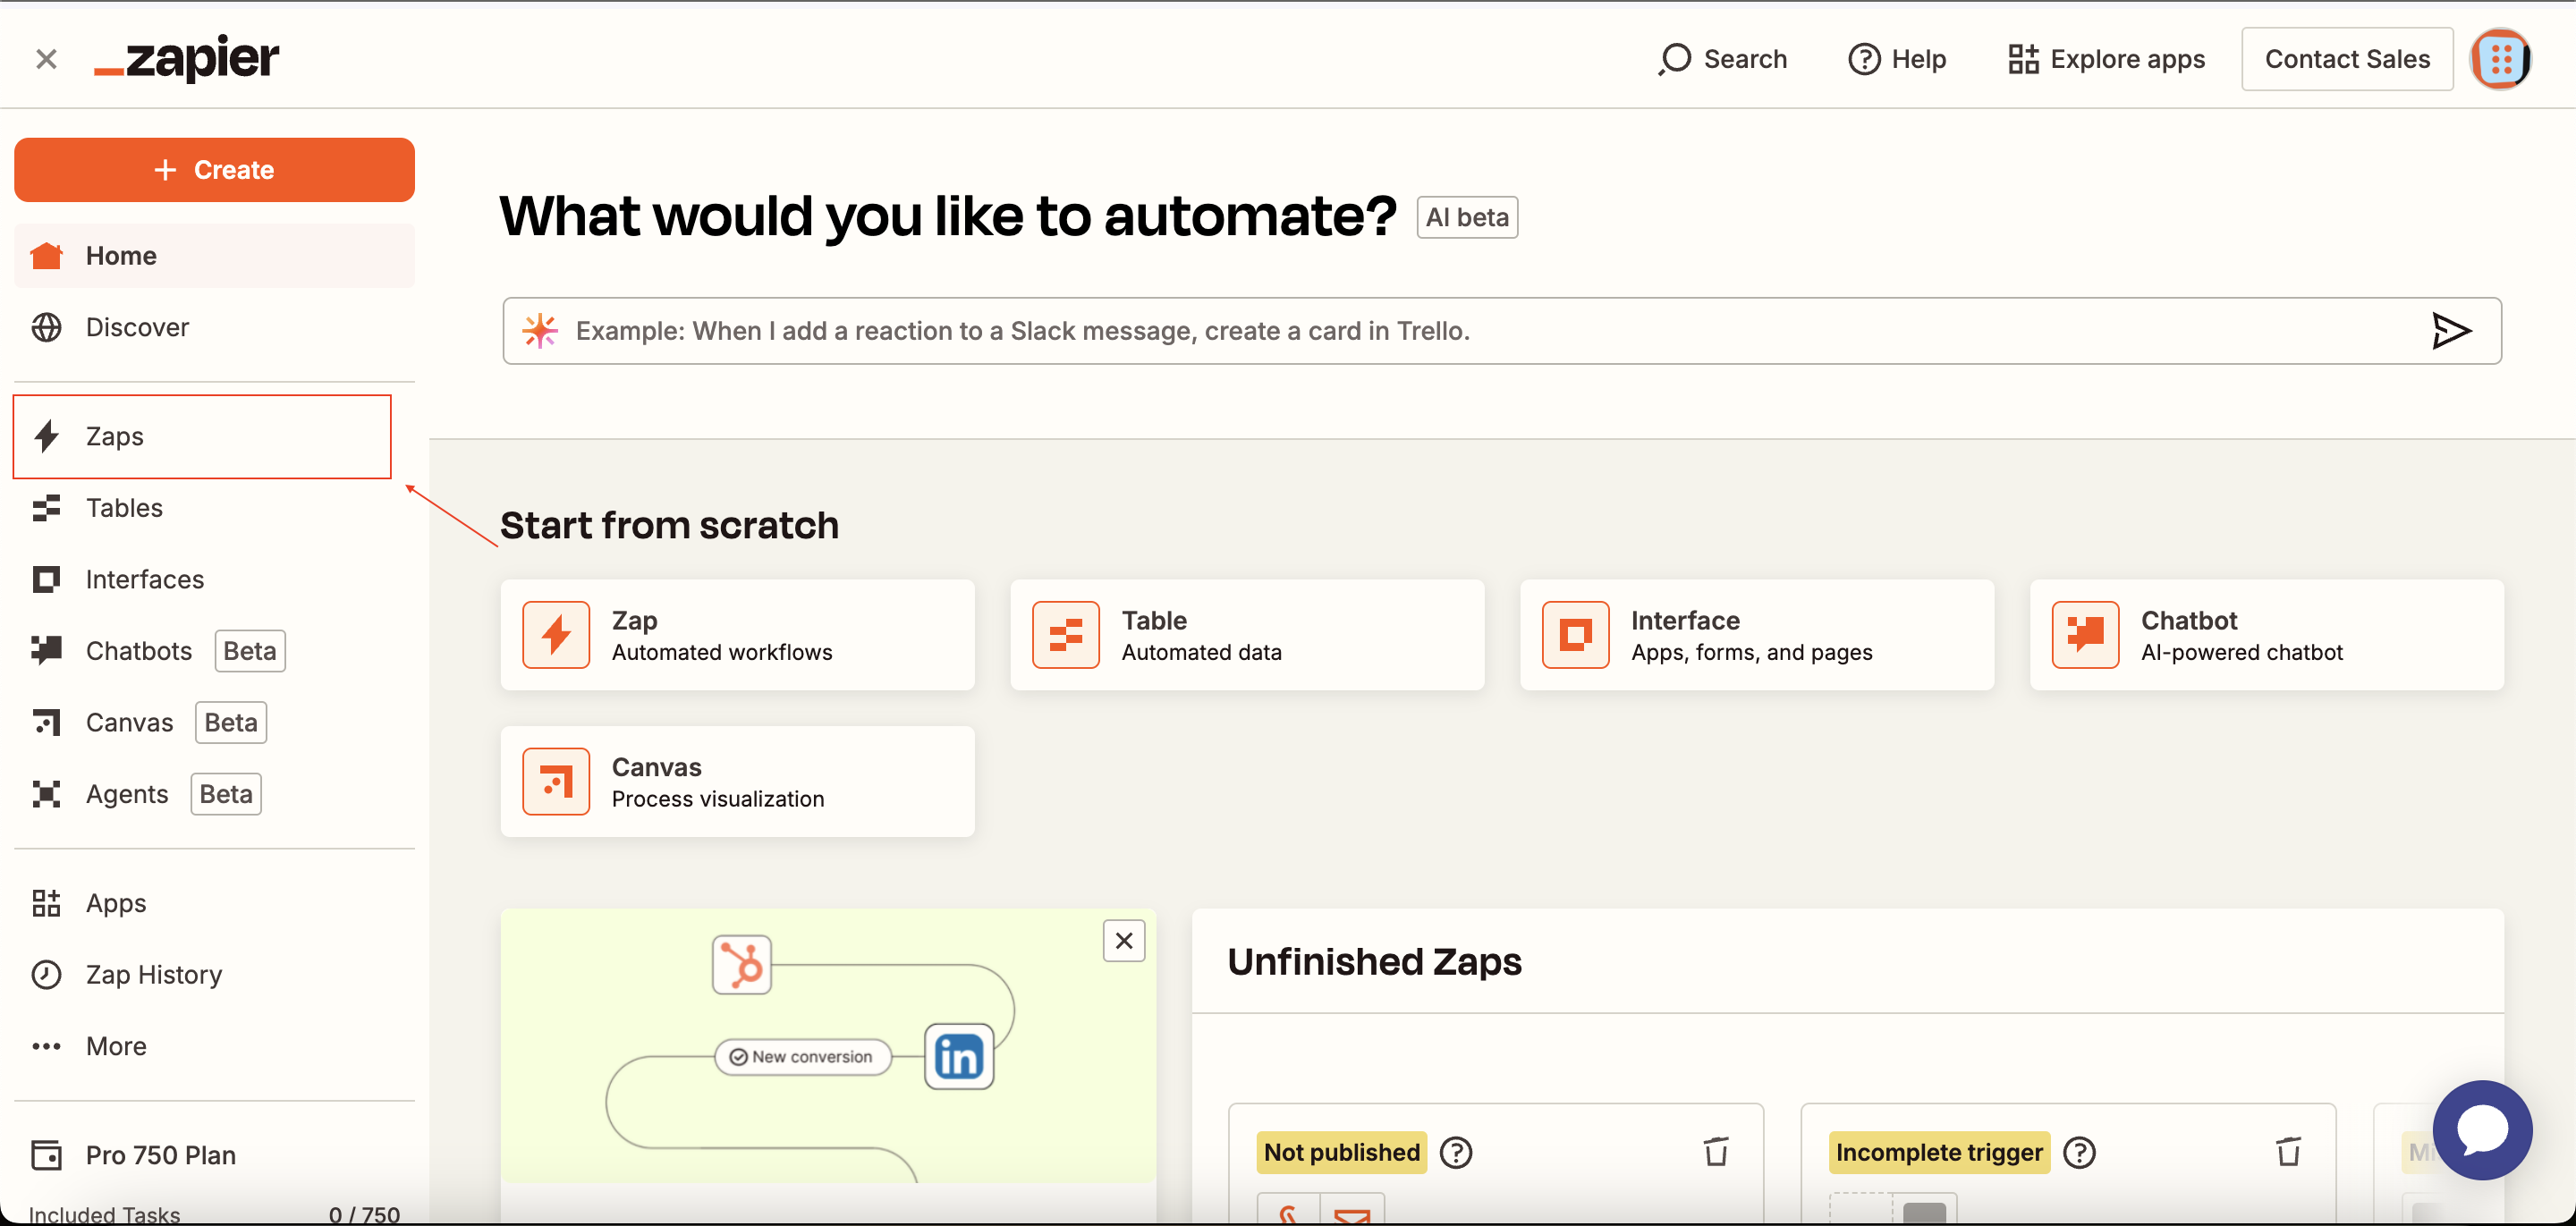The image size is (2576, 1226).
Task: Click the Apps grid icon in the sidebar
Action: (46, 903)
